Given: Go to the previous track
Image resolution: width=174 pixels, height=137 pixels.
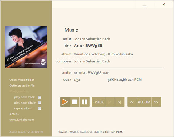Looking at the screenshot, I should 110,102.
